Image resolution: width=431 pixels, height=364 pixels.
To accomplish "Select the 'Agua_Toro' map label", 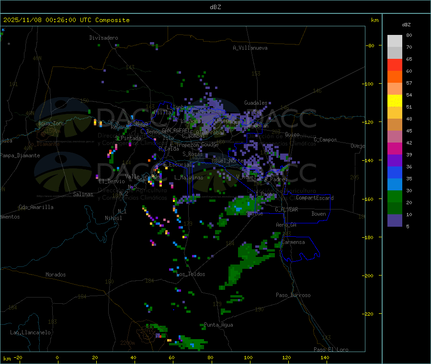I will pyautogui.click(x=51, y=123).
